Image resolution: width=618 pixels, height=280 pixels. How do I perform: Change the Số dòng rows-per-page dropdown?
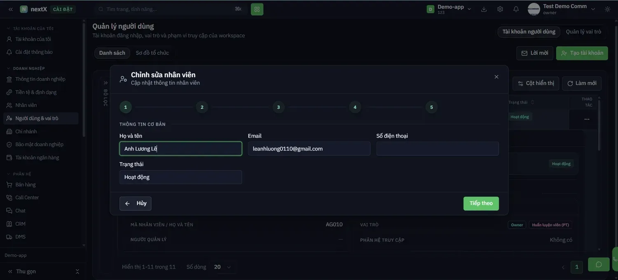tap(222, 267)
